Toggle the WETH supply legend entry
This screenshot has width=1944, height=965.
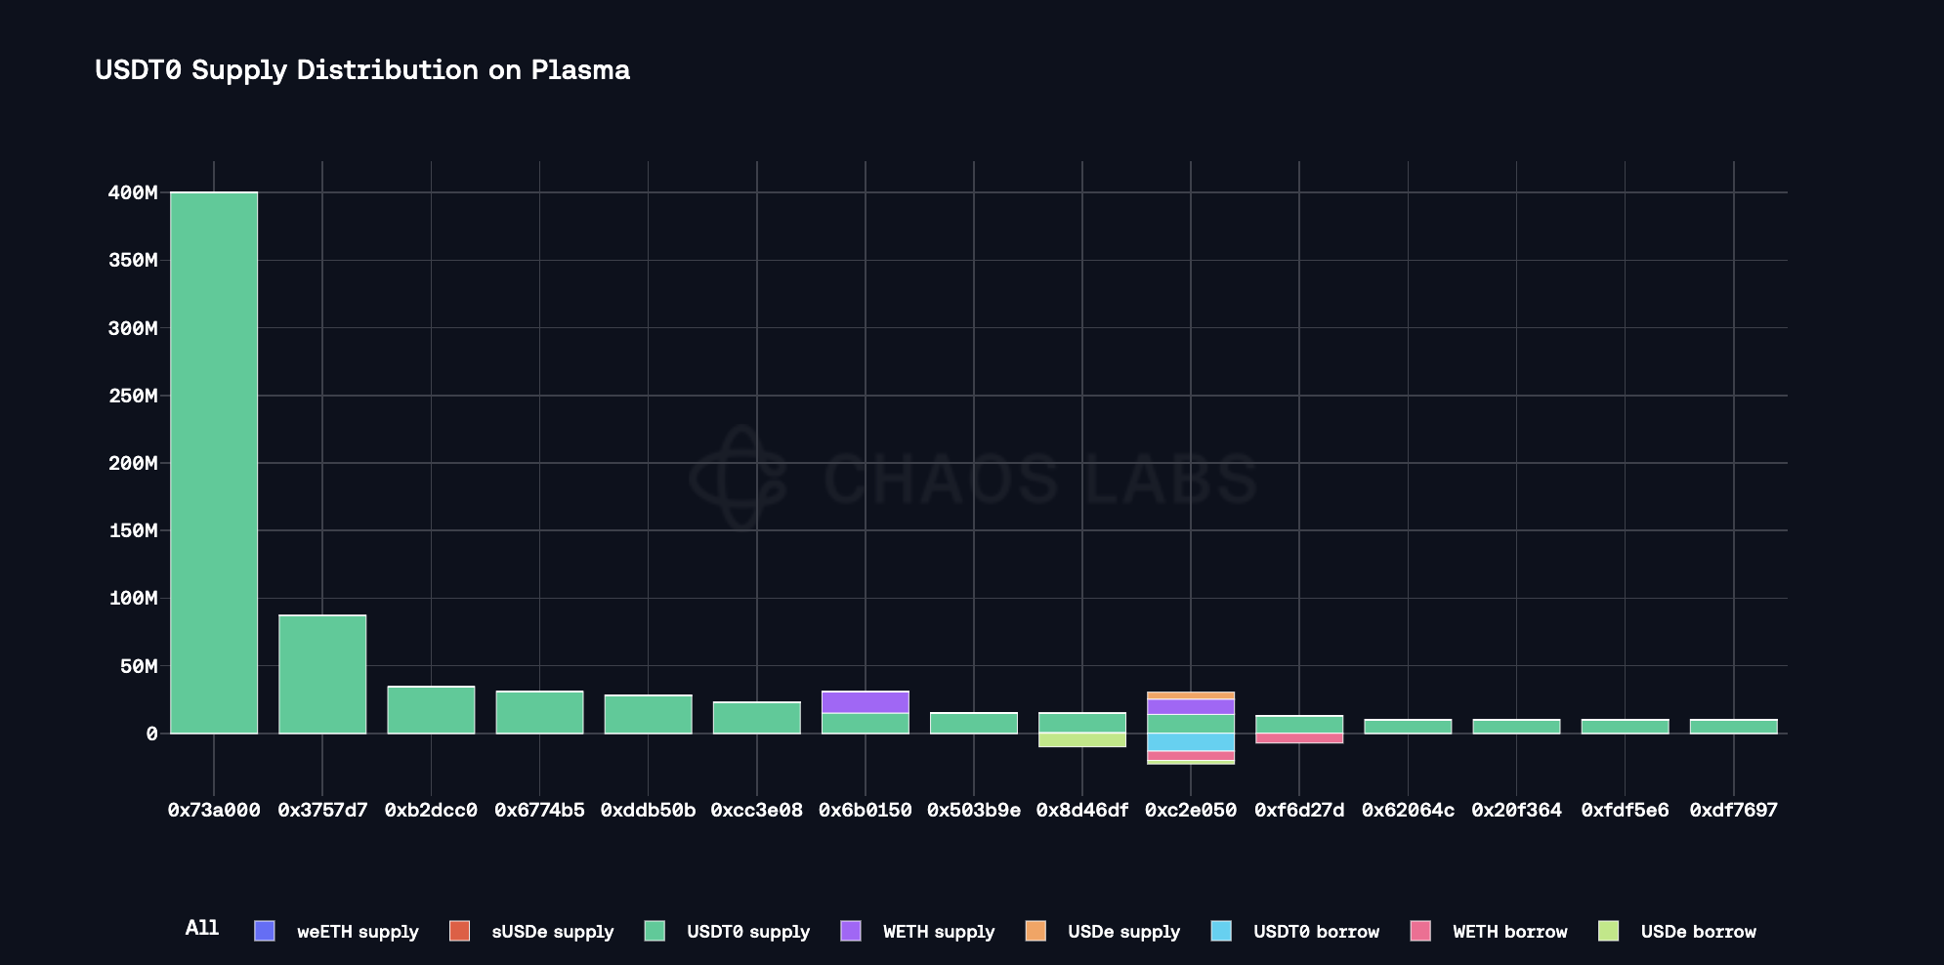pos(938,932)
